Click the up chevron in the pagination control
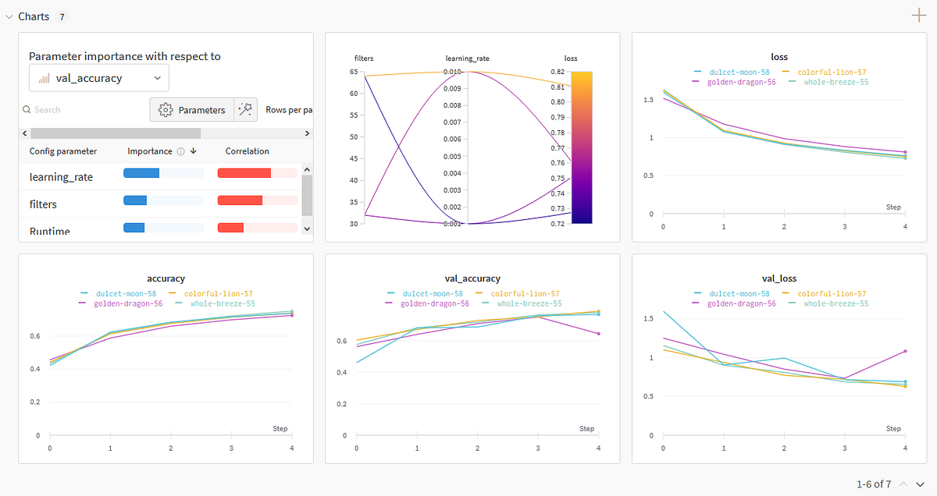Screen dimensions: 937x496 (904, 484)
